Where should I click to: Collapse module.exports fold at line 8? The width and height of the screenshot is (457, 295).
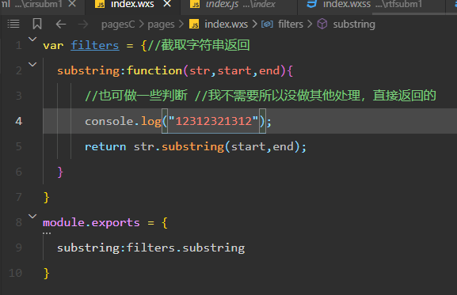click(32, 216)
